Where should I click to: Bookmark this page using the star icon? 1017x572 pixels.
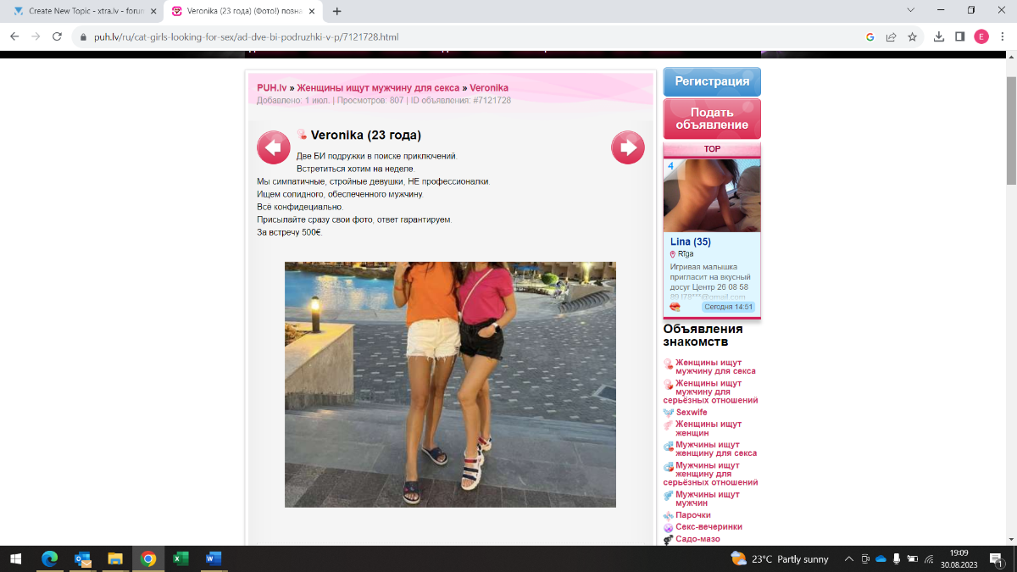tap(913, 36)
